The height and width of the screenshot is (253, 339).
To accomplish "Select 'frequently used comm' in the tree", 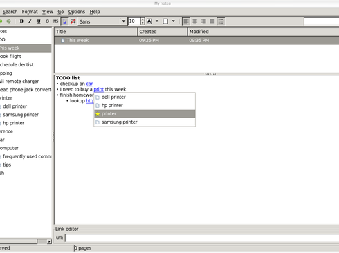I will pyautogui.click(x=27, y=156).
